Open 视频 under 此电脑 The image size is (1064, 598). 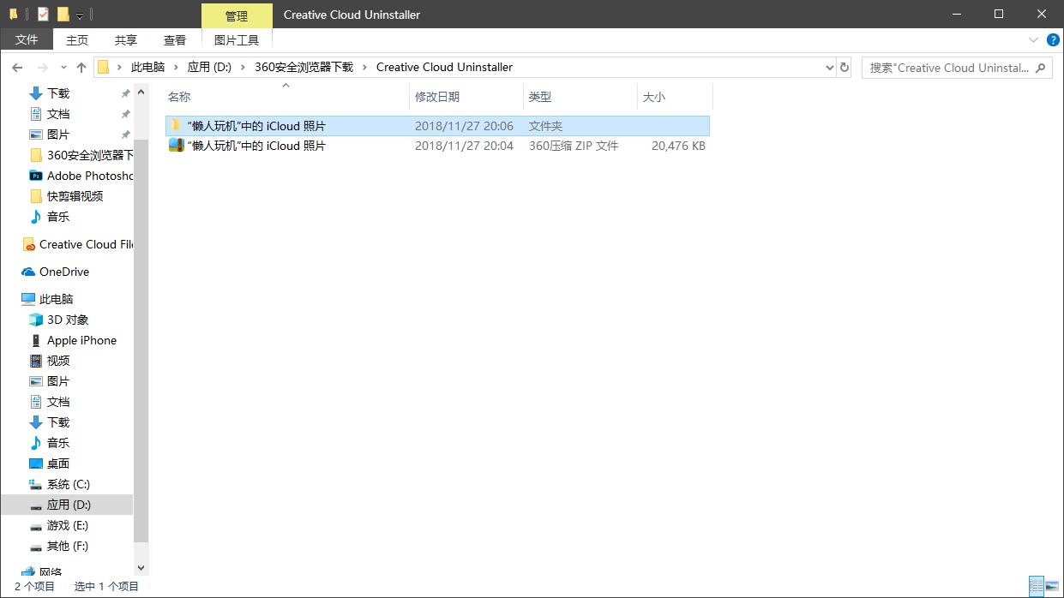click(x=58, y=361)
